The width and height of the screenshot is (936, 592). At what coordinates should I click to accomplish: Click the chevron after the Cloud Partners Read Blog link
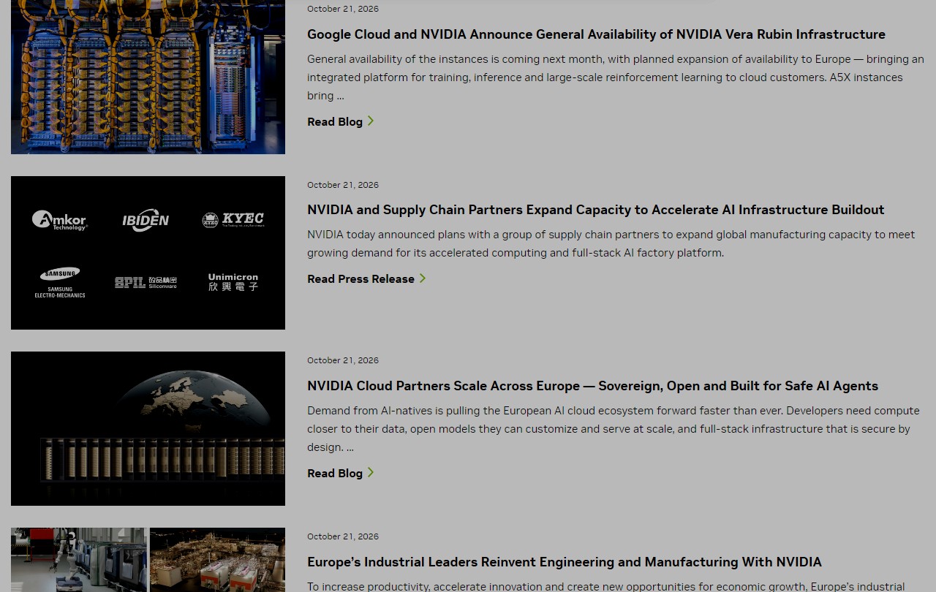371,473
